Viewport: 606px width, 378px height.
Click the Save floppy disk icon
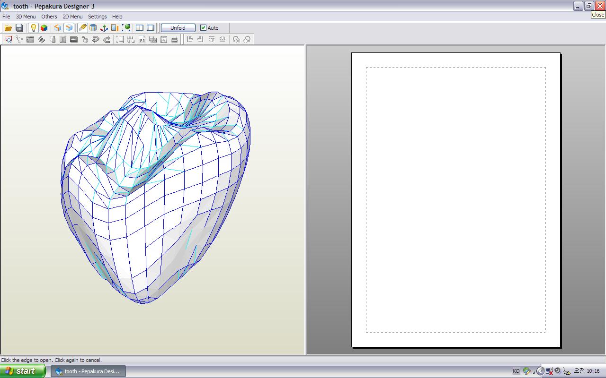pyautogui.click(x=19, y=28)
